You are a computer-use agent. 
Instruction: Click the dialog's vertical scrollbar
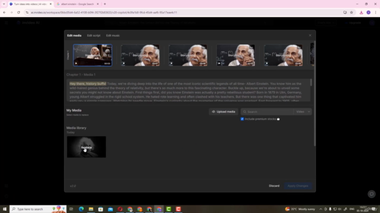(315, 94)
